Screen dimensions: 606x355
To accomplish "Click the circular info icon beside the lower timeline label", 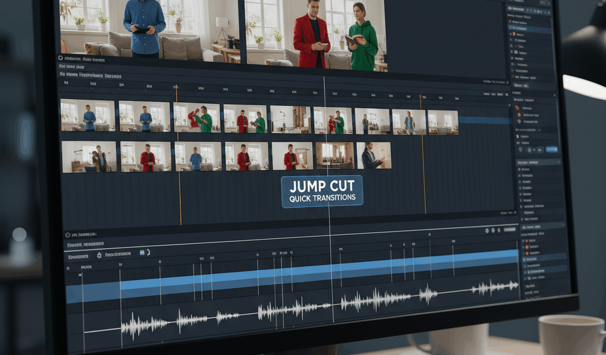I will pyautogui.click(x=67, y=234).
